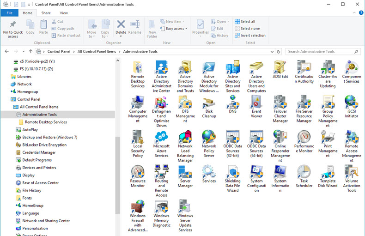Image resolution: width=365 pixels, height=236 pixels.
Task: Click Invert selection
Action: [250, 36]
